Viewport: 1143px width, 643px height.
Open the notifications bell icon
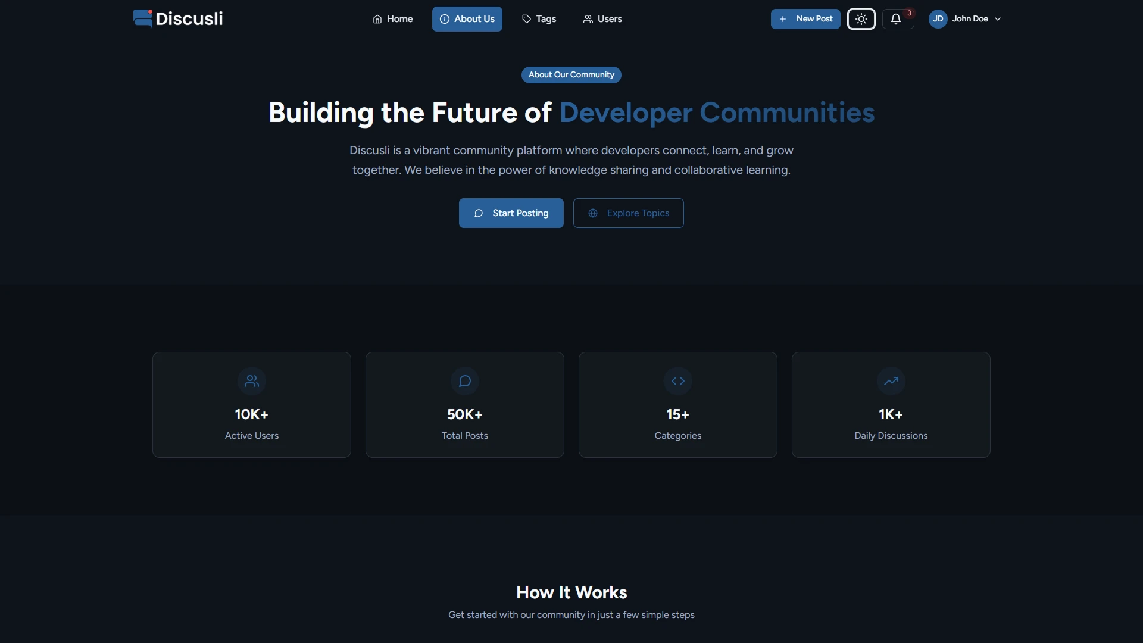click(x=896, y=19)
